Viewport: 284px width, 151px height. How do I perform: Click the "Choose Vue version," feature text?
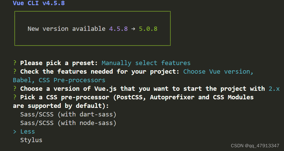click(218, 72)
